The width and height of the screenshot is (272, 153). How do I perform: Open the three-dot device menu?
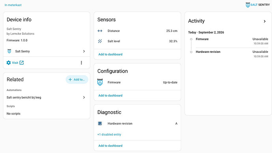tap(81, 63)
